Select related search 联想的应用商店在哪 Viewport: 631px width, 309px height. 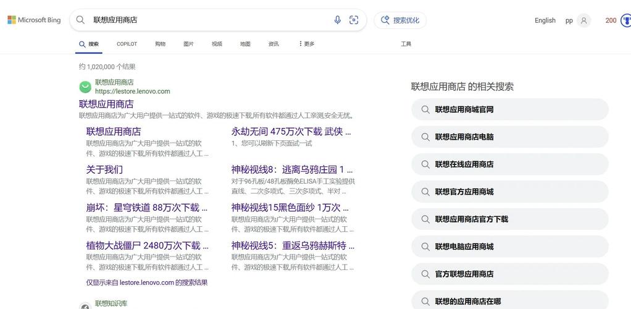(x=510, y=300)
